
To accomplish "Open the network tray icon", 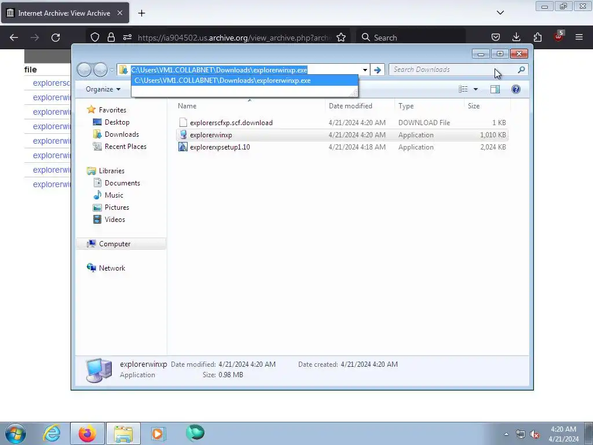I will pyautogui.click(x=521, y=434).
